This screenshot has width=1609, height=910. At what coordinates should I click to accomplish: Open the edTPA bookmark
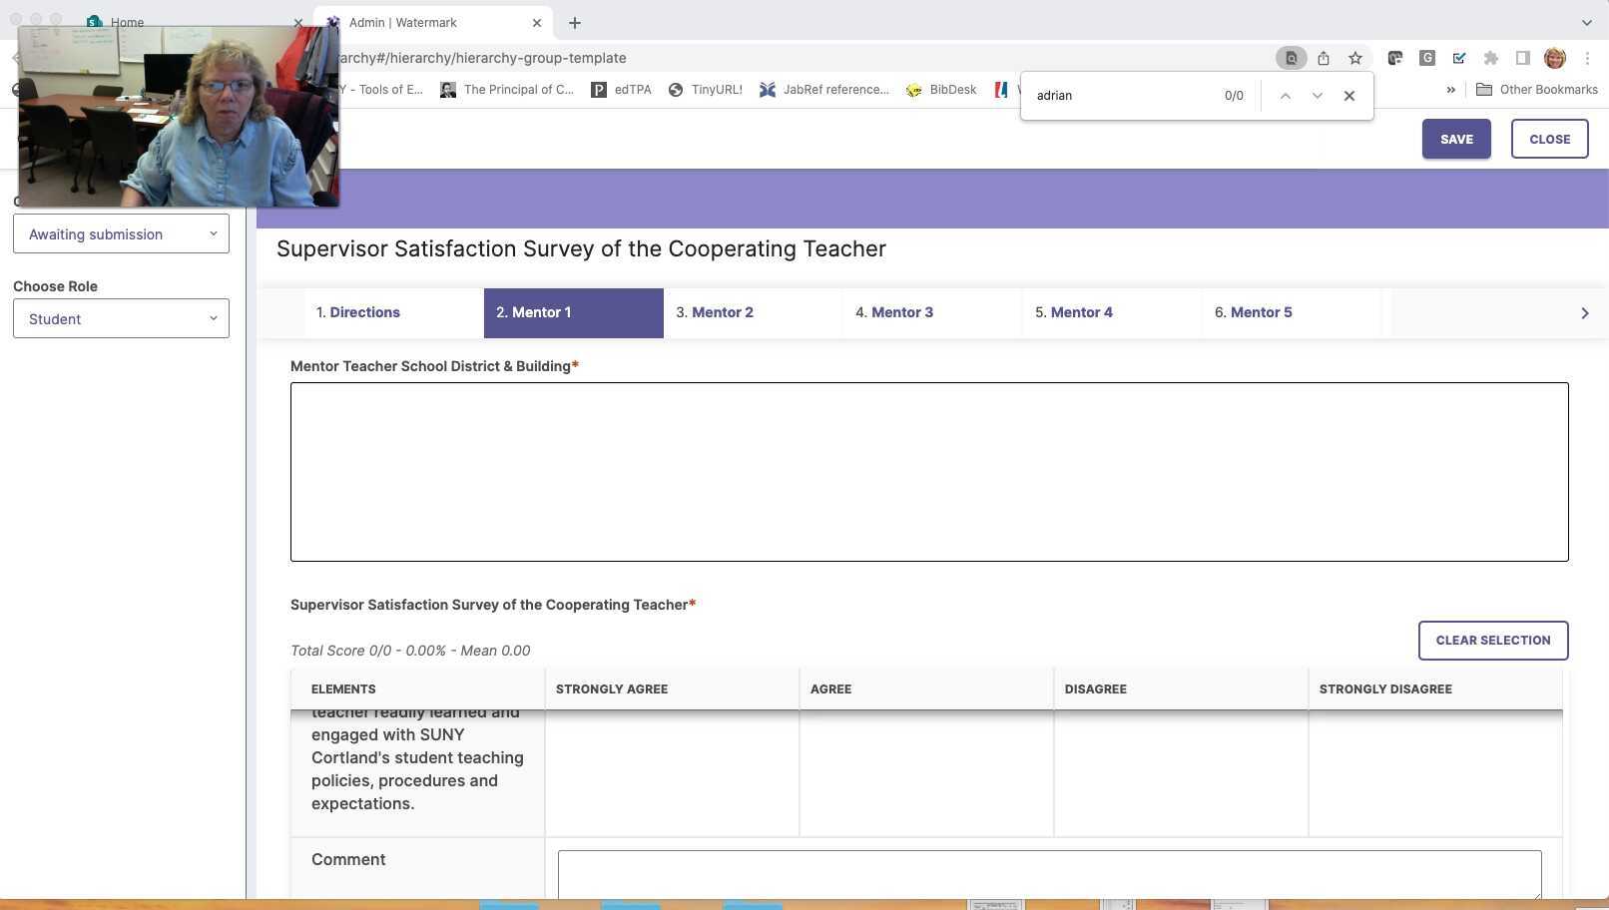click(x=622, y=90)
